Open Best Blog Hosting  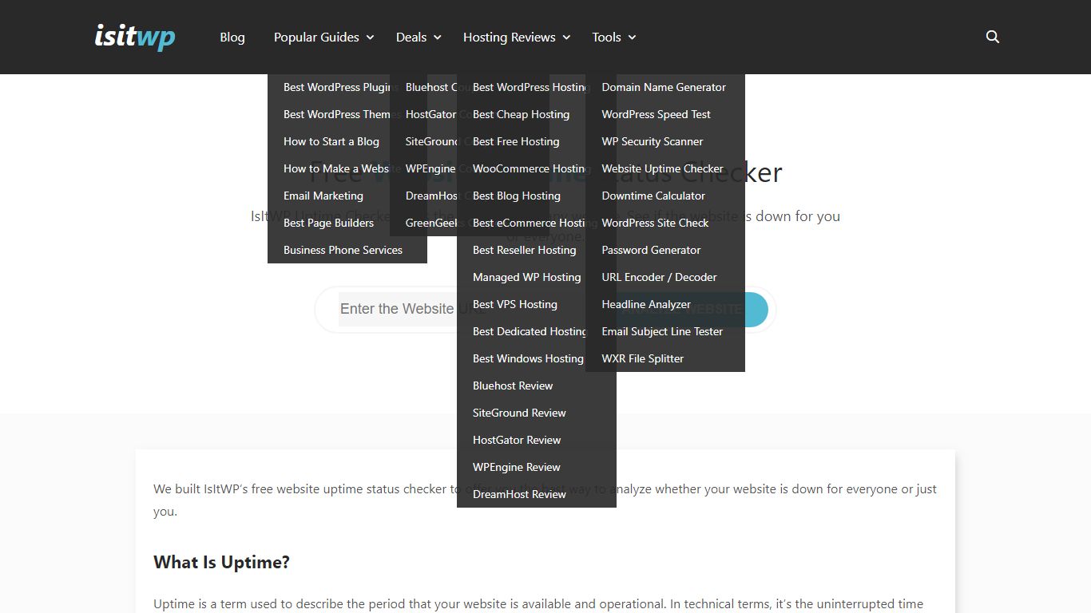pos(517,196)
